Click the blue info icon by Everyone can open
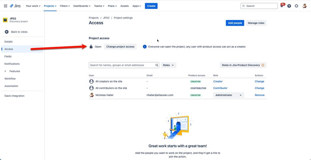Image resolution: width=311 pixels, height=160 pixels. [145, 47]
